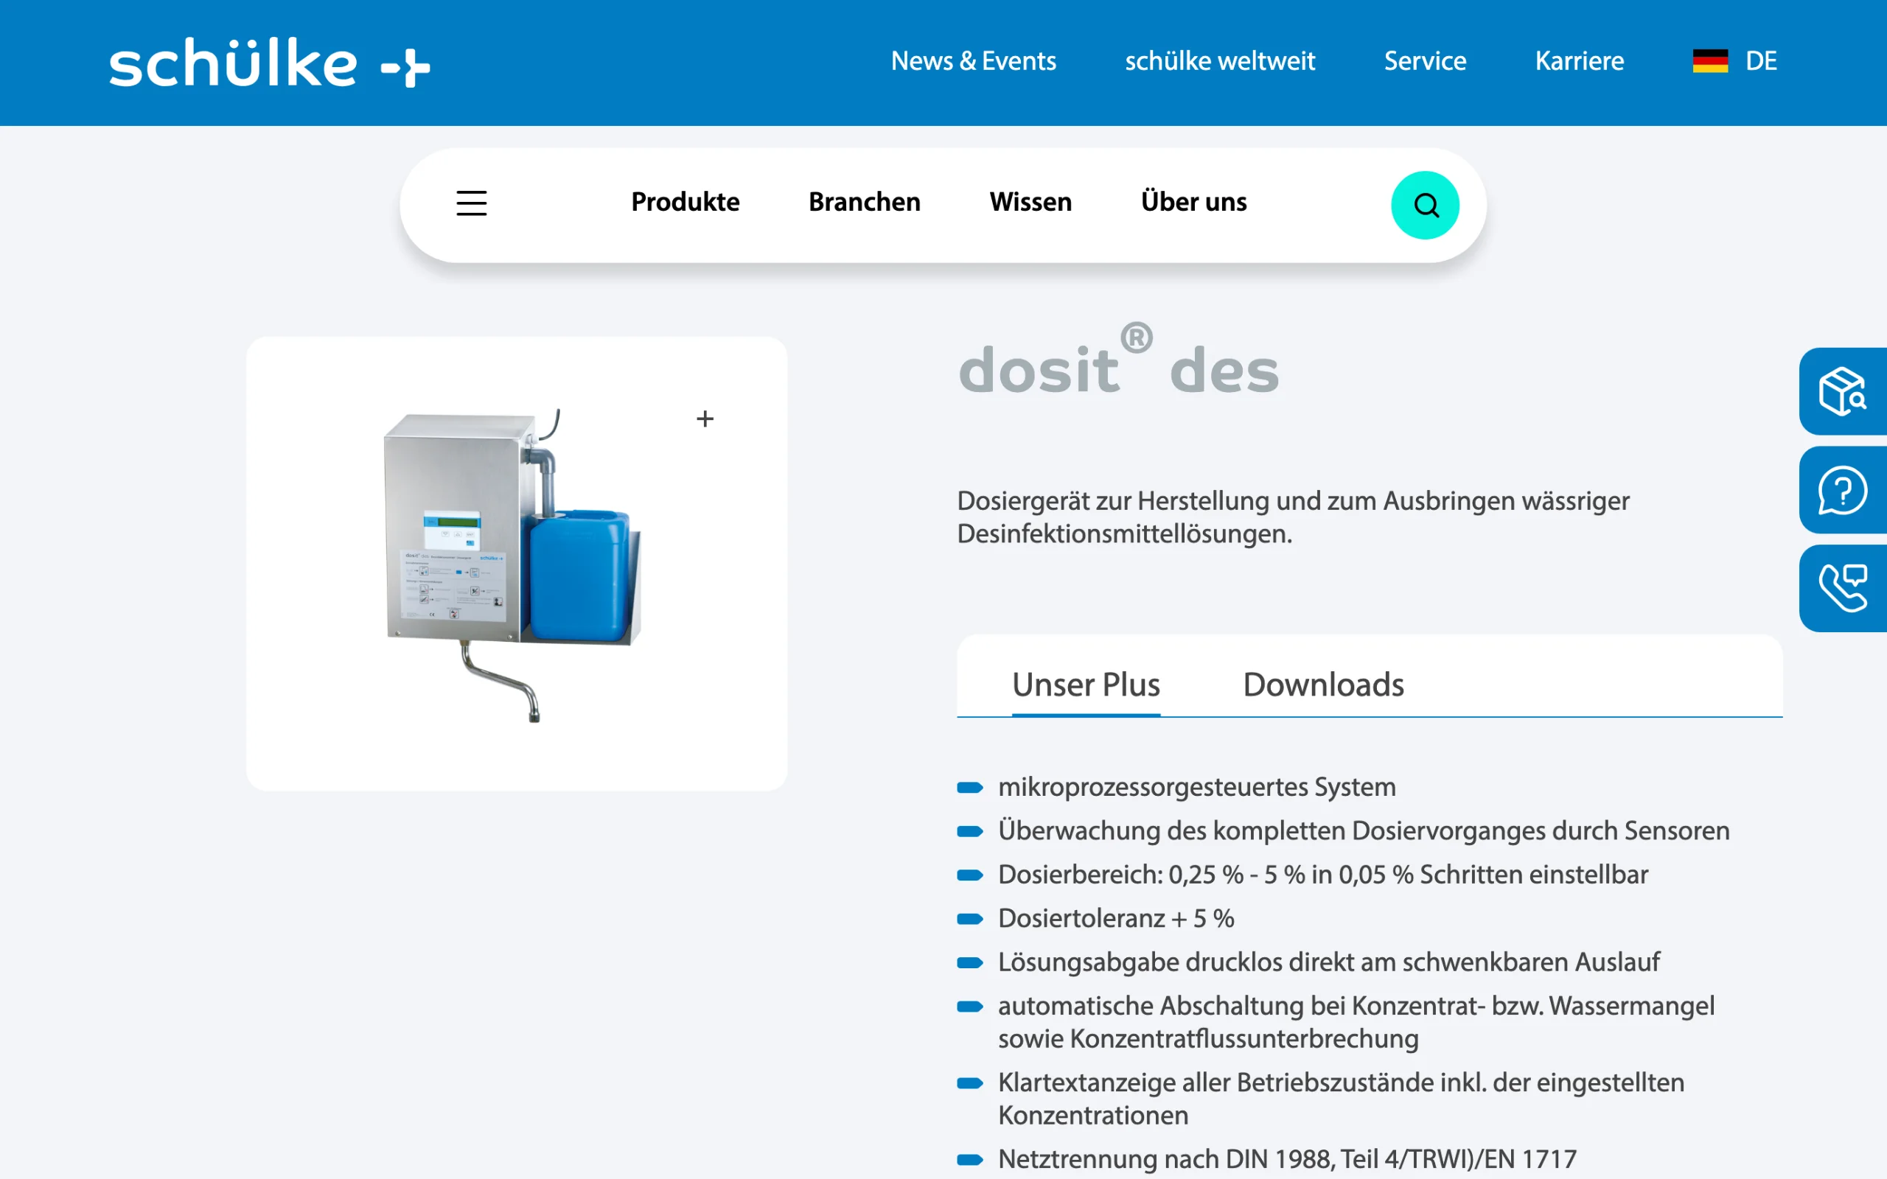This screenshot has width=1887, height=1179.
Task: Open the product finder box icon
Action: pyautogui.click(x=1843, y=391)
